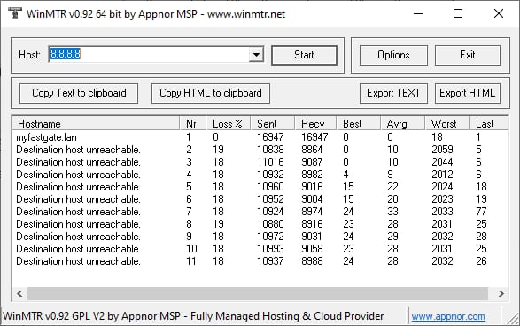520x326 pixels.
Task: Click the Hostname column header
Action: 96,124
